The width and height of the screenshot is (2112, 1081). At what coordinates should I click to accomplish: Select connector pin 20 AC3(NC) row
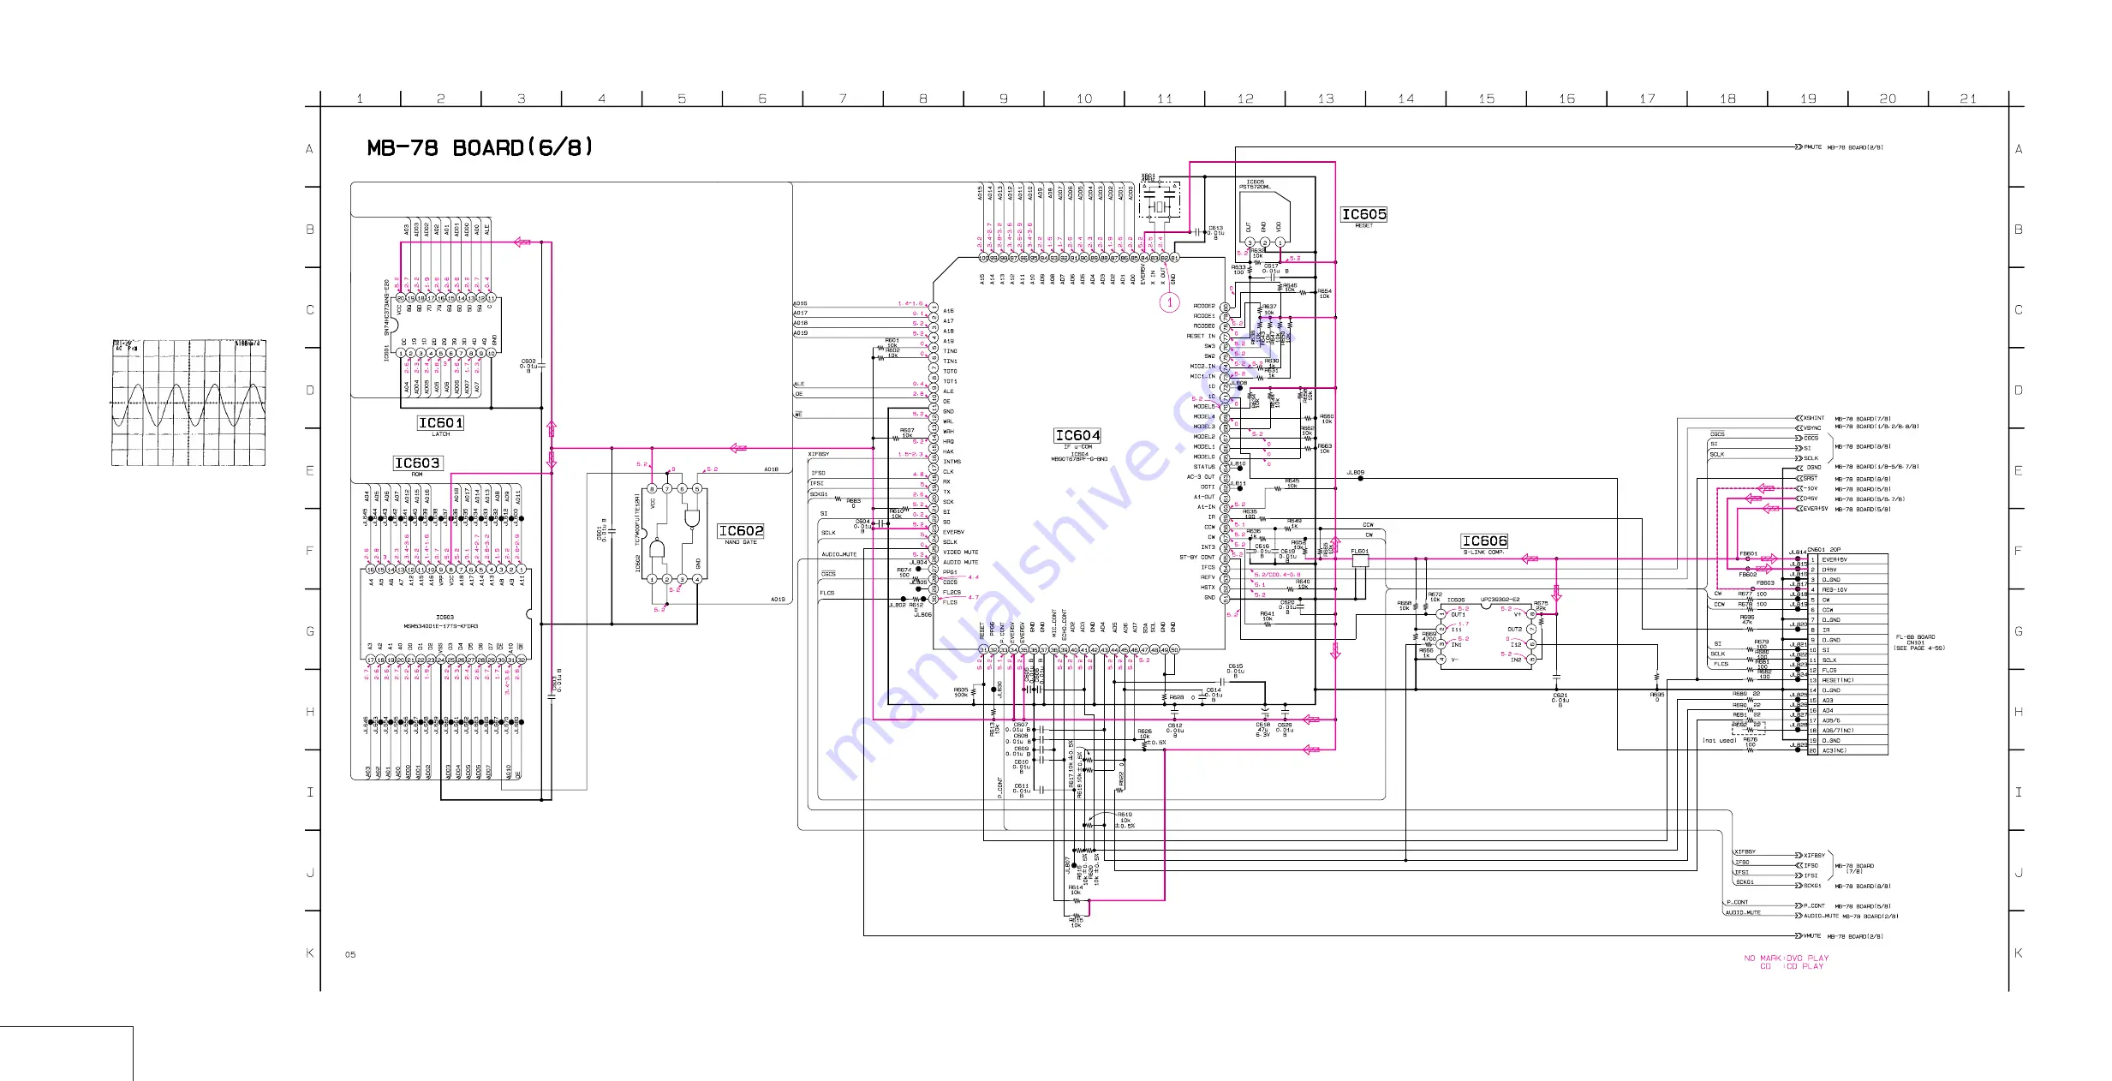(1847, 751)
